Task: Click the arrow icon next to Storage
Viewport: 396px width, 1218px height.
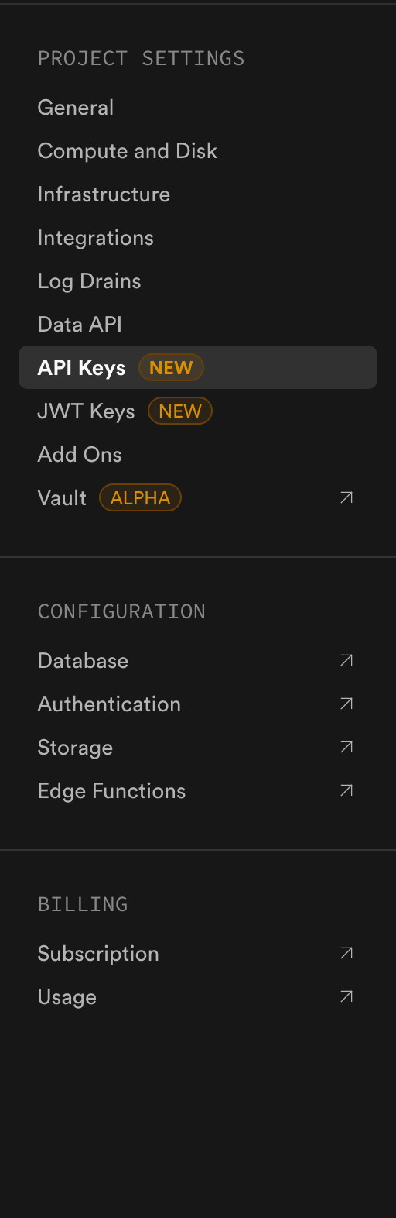Action: (x=346, y=747)
